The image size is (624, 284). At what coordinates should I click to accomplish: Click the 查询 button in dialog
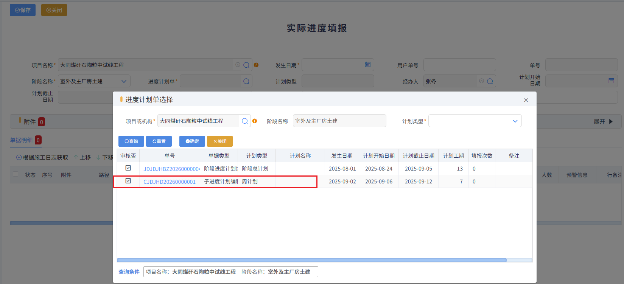pyautogui.click(x=131, y=141)
